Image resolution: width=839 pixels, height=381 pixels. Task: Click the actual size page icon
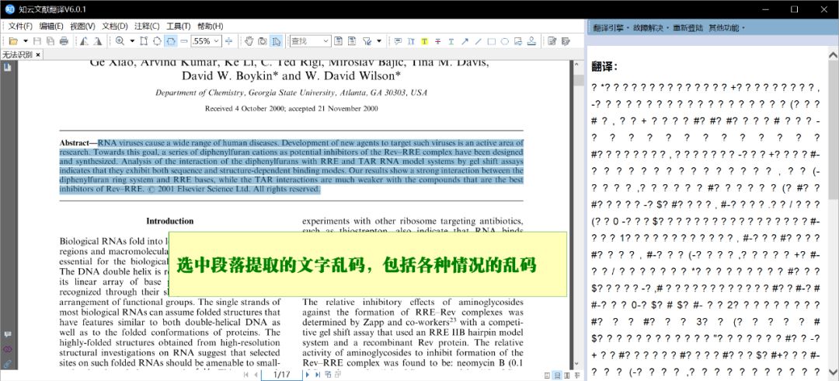144,40
